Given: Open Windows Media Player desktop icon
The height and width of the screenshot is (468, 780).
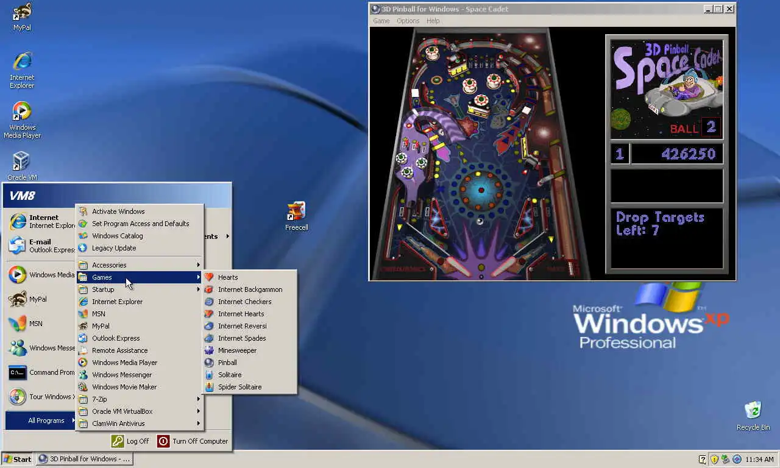Looking at the screenshot, I should pos(22,120).
